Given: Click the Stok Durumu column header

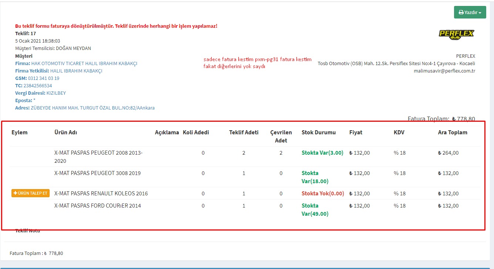Looking at the screenshot, I should 319,132.
